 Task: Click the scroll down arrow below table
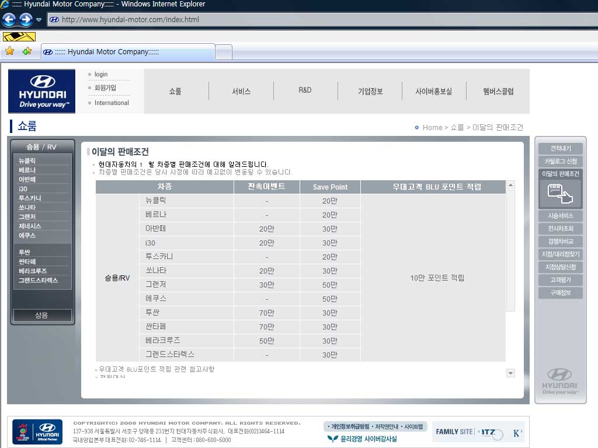coord(510,373)
